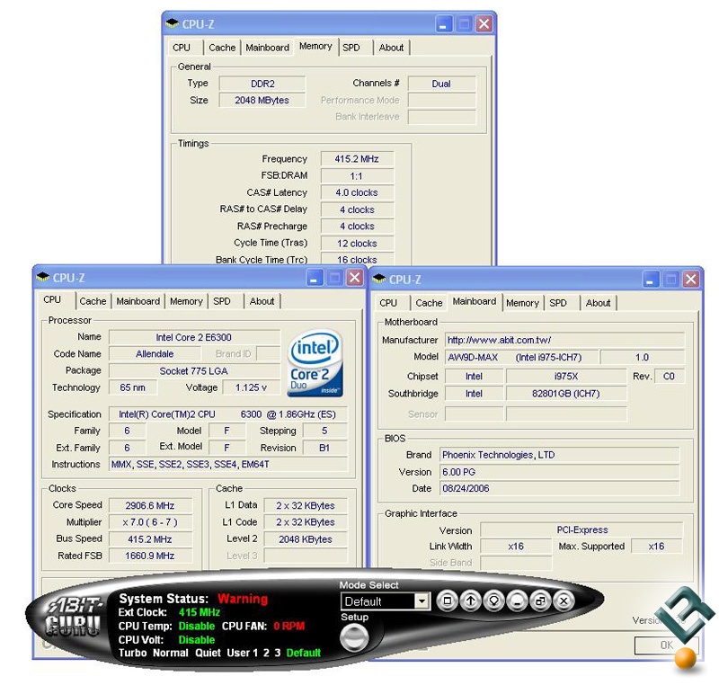The height and width of the screenshot is (685, 719).
Task: Select the Normal mode in ABIT Guru
Action: 171,653
